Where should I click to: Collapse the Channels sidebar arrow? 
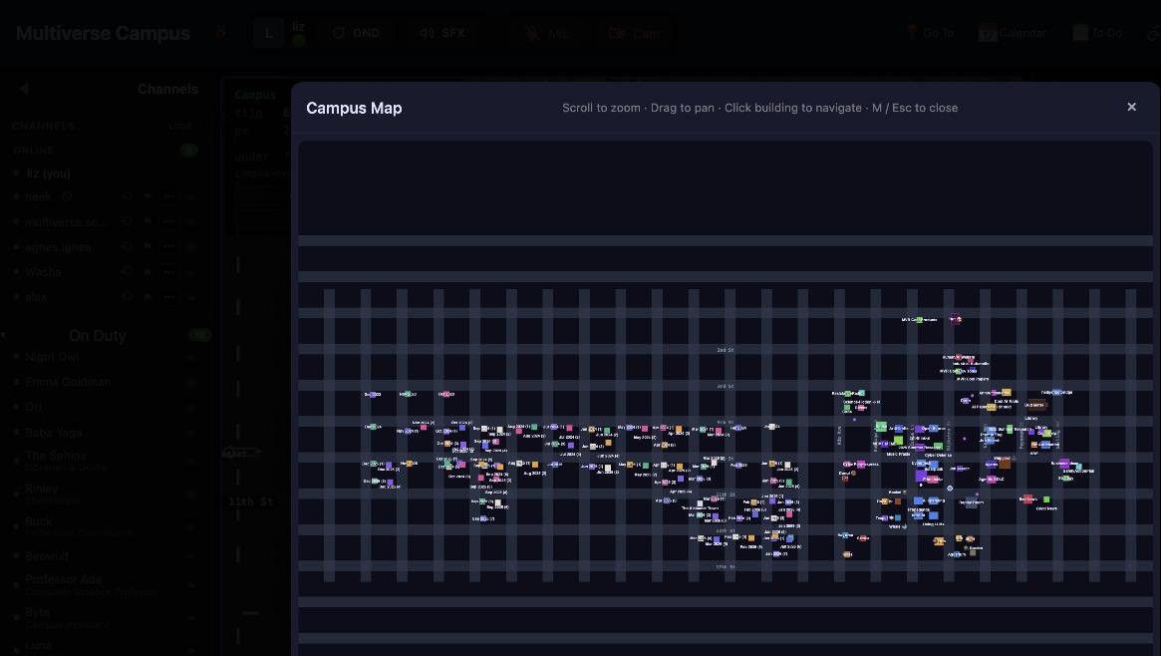[24, 88]
